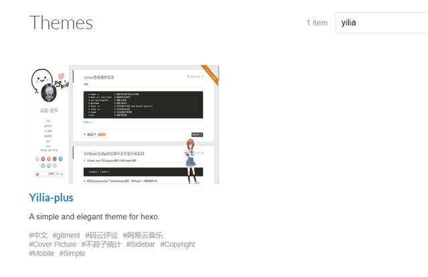The width and height of the screenshot is (428, 277).
Task: Select the #码云评论 tag
Action: pyautogui.click(x=101, y=236)
